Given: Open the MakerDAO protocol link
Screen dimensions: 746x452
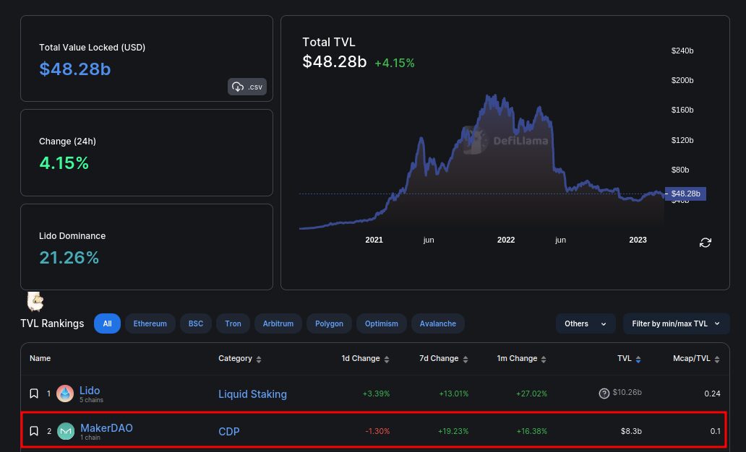Looking at the screenshot, I should 106,427.
